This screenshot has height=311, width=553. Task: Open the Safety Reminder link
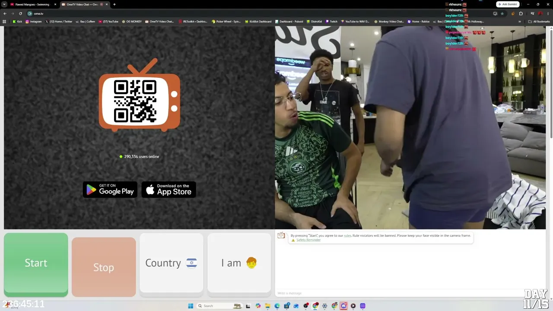click(x=308, y=240)
